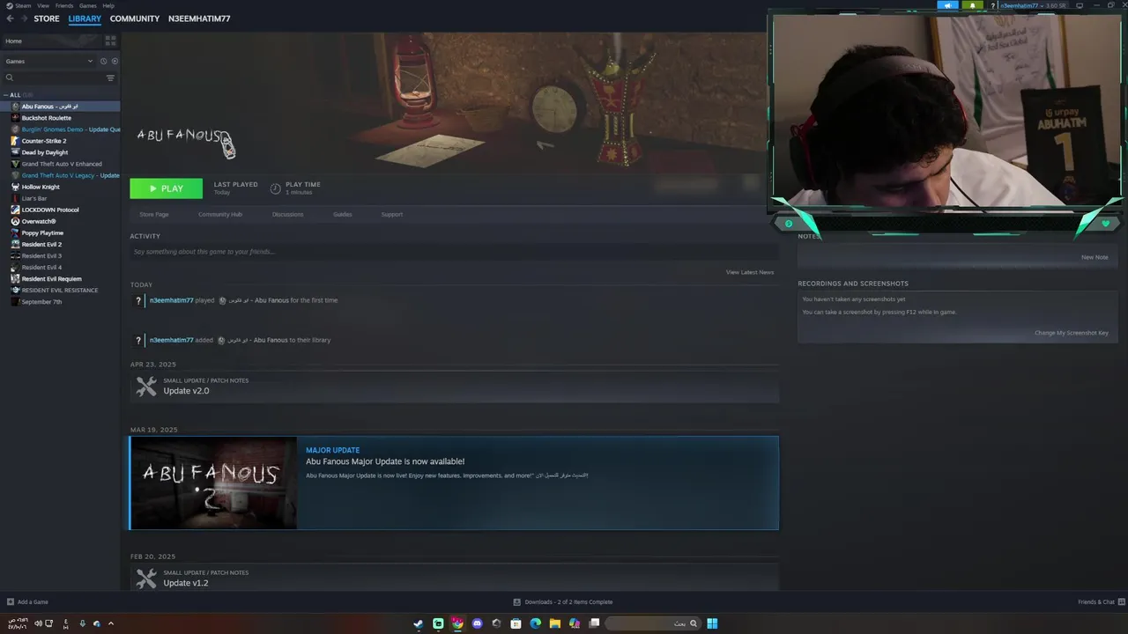Select Dead by Daylight in library
Screen dimensions: 1128x634
point(45,152)
